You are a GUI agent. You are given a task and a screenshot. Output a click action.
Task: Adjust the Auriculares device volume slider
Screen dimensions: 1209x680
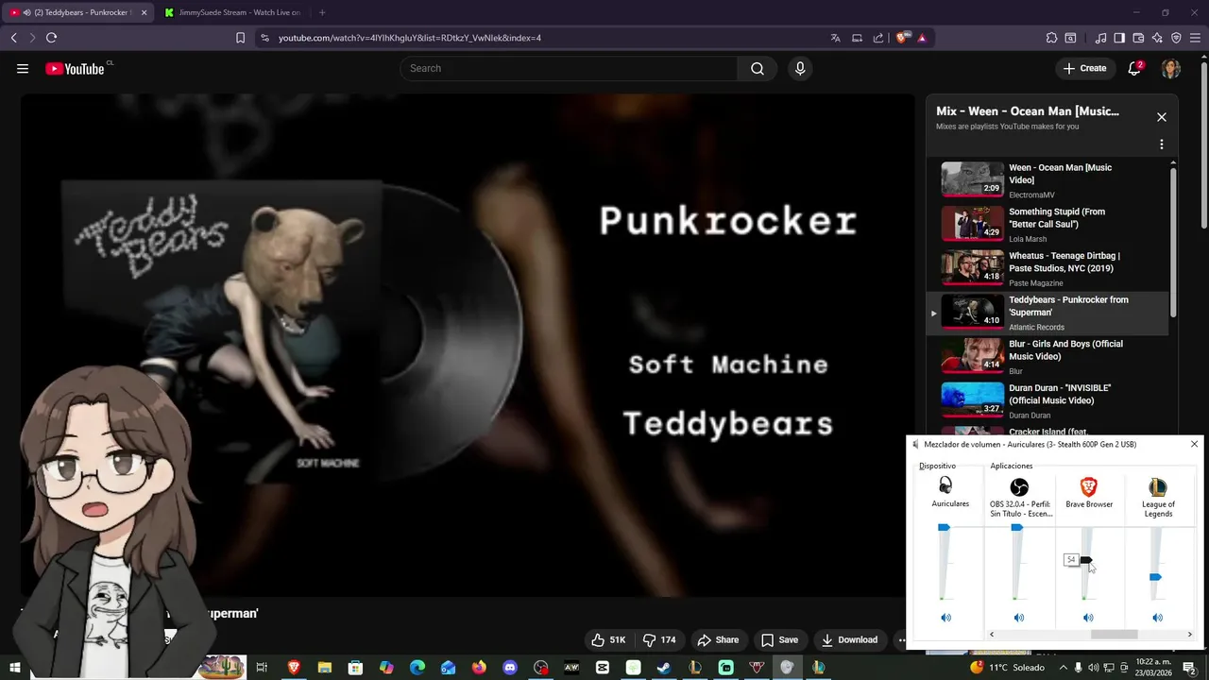(944, 528)
